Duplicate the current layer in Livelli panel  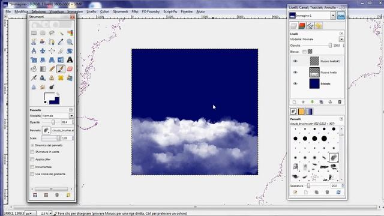pos(321,102)
